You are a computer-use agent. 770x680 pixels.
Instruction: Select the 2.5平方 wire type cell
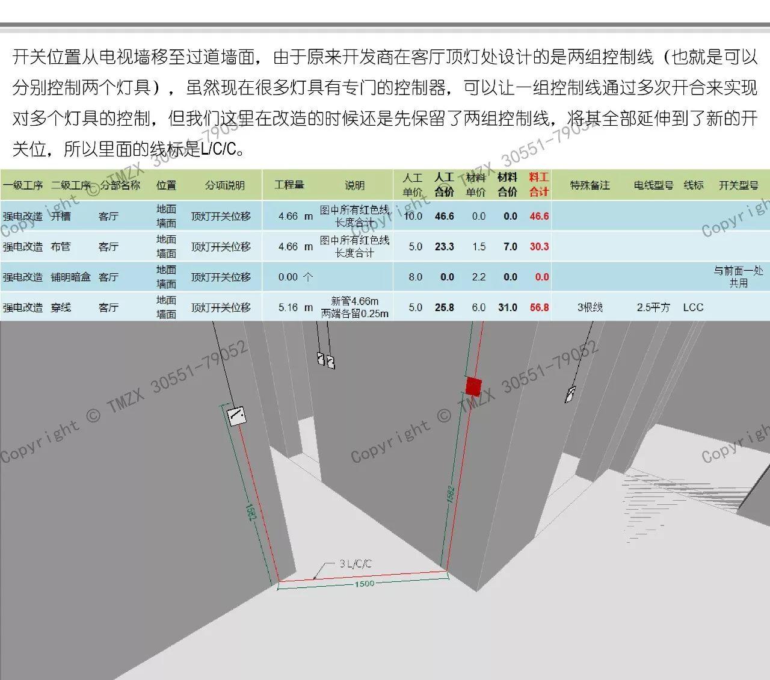click(653, 308)
